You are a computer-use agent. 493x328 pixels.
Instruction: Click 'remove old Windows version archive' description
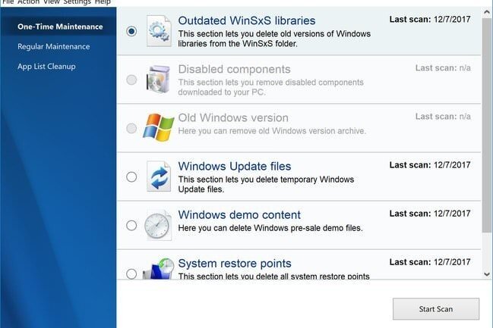(x=272, y=131)
